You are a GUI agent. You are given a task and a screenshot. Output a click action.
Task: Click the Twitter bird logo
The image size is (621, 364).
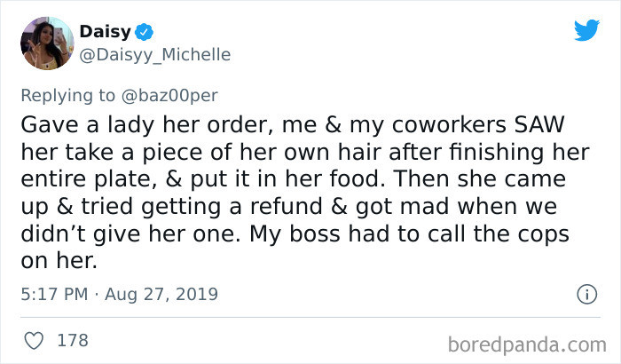pyautogui.click(x=586, y=30)
